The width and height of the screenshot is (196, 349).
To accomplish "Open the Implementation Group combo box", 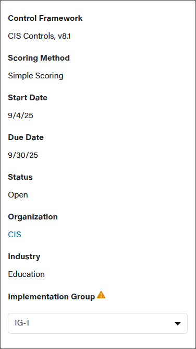I will [97, 323].
